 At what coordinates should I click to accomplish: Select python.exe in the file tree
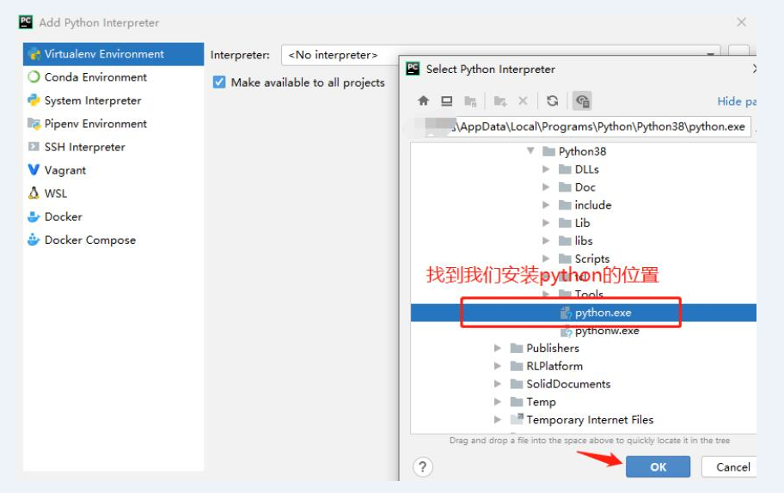tap(583, 313)
